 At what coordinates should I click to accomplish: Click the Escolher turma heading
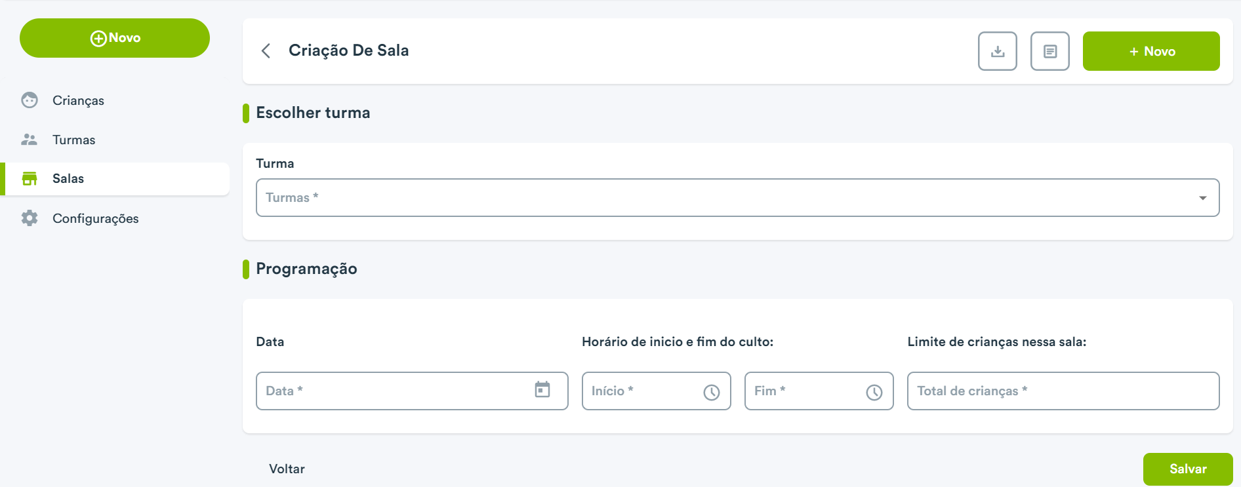[x=313, y=113]
